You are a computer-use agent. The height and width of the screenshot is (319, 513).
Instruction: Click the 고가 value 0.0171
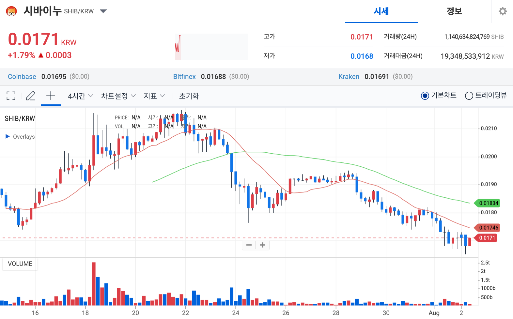point(362,37)
